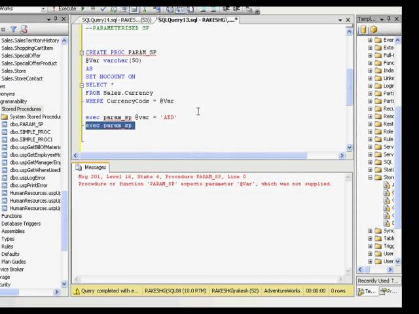Toggle Include Client Statistics
This screenshot has width=419, height=314.
click(x=156, y=9)
